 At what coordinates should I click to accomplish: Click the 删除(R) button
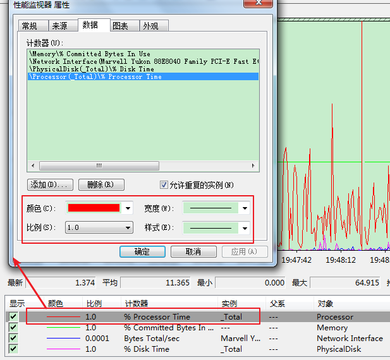(x=101, y=184)
